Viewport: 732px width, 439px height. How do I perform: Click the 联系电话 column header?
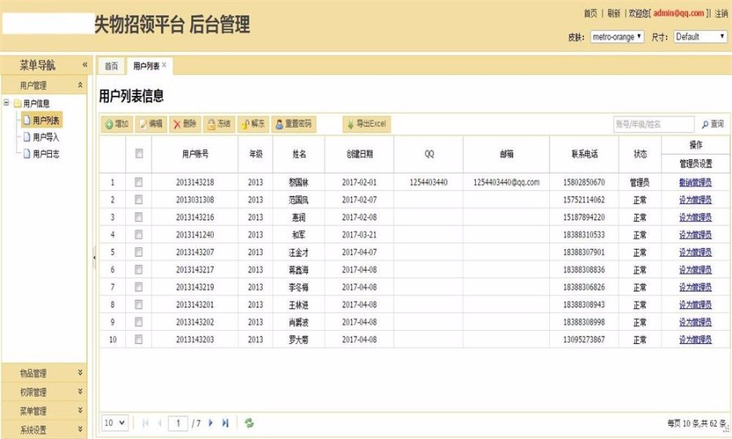click(585, 154)
